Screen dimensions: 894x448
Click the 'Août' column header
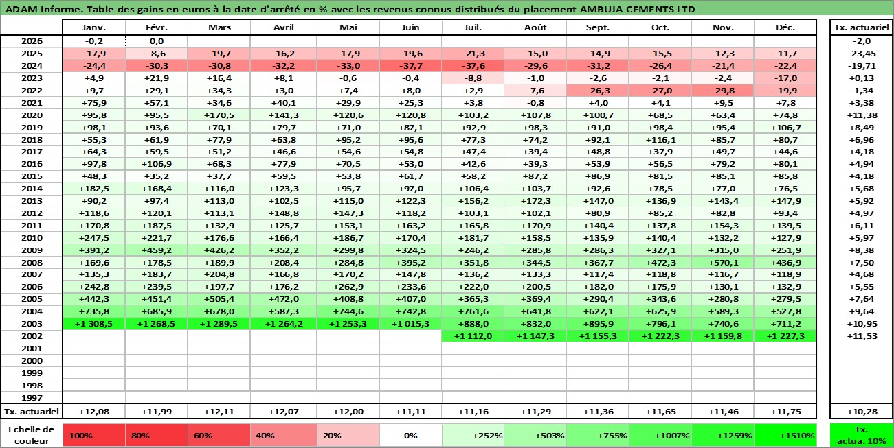535,27
